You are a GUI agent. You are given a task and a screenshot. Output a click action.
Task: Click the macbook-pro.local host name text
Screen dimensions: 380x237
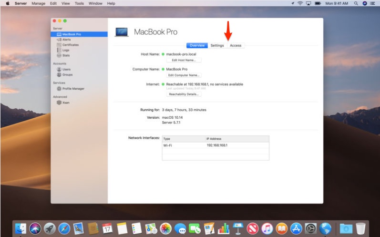tap(181, 54)
